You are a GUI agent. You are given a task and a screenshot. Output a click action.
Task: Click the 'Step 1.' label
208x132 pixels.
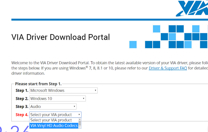coord(22,90)
